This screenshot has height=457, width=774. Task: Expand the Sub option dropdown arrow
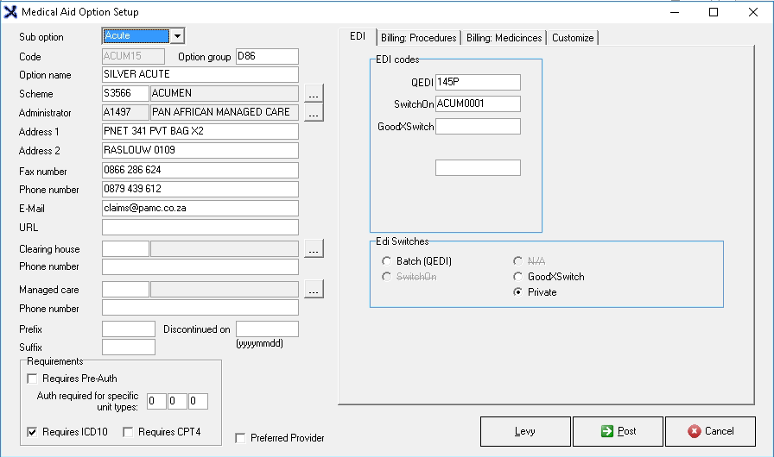(x=176, y=36)
